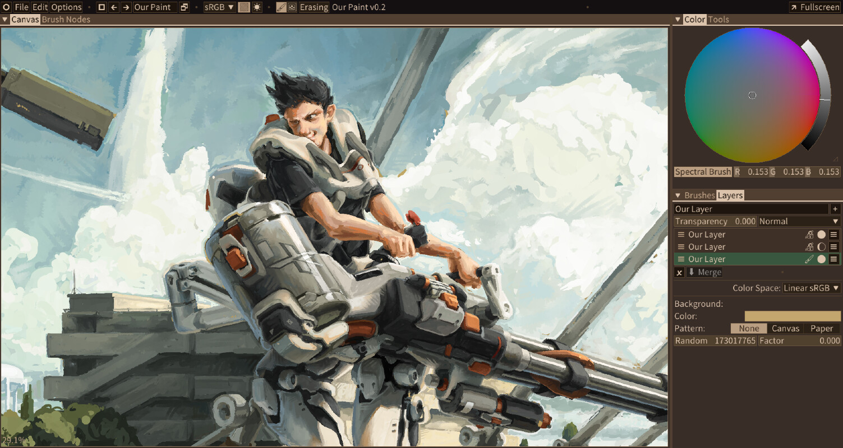Collapse the Canvas panel triangle
Screen dimensions: 843x448
[x=5, y=20]
